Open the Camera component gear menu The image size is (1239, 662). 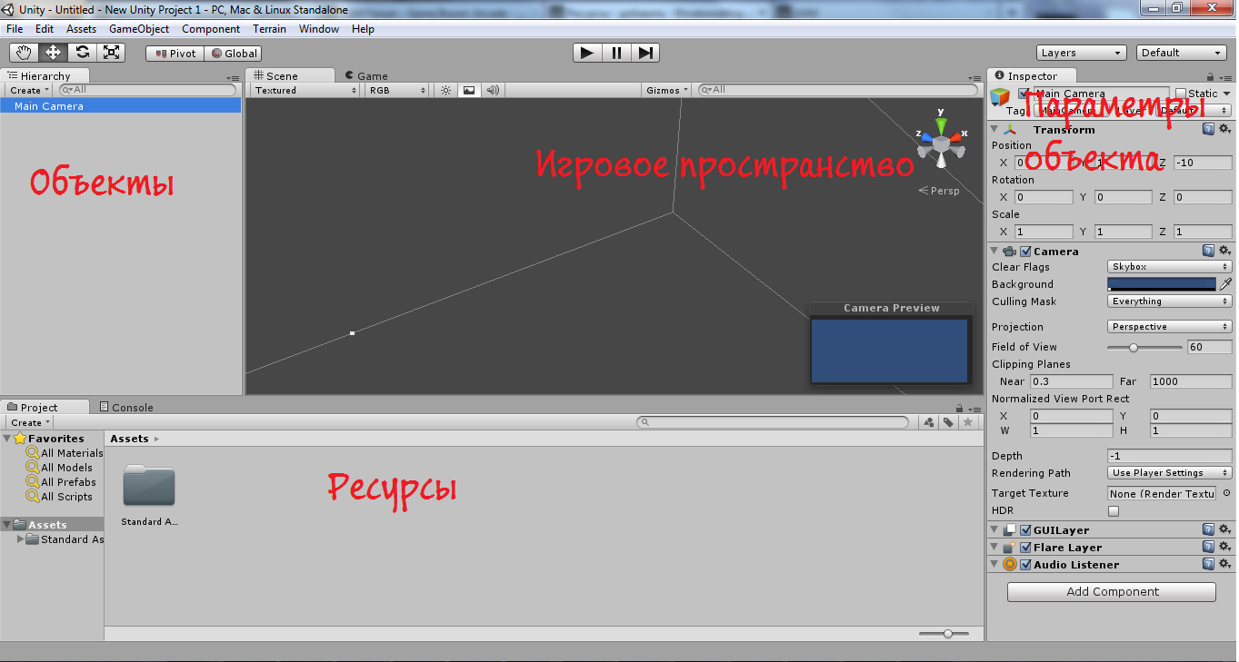click(1224, 251)
